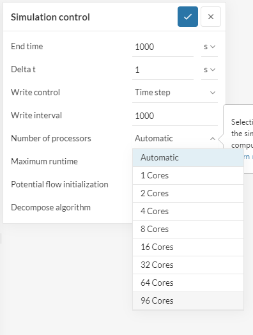Click the Number of processors label

51,139
